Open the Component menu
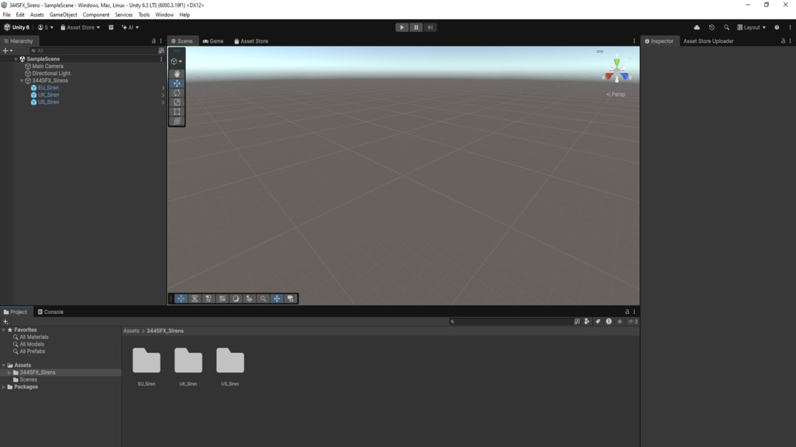Viewport: 796px width, 447px height. point(96,15)
